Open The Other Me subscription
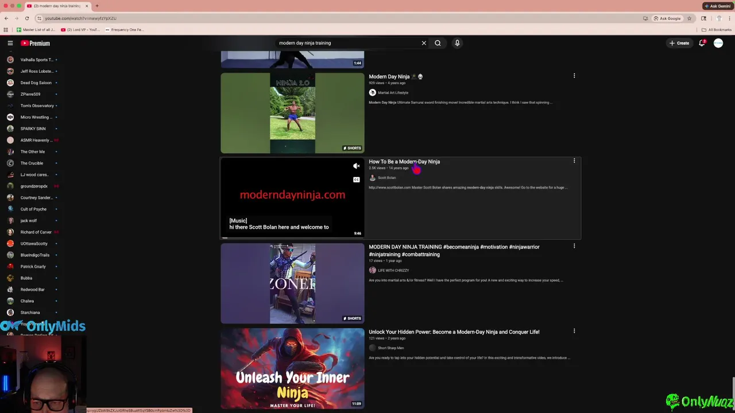The height and width of the screenshot is (413, 735). pyautogui.click(x=32, y=151)
